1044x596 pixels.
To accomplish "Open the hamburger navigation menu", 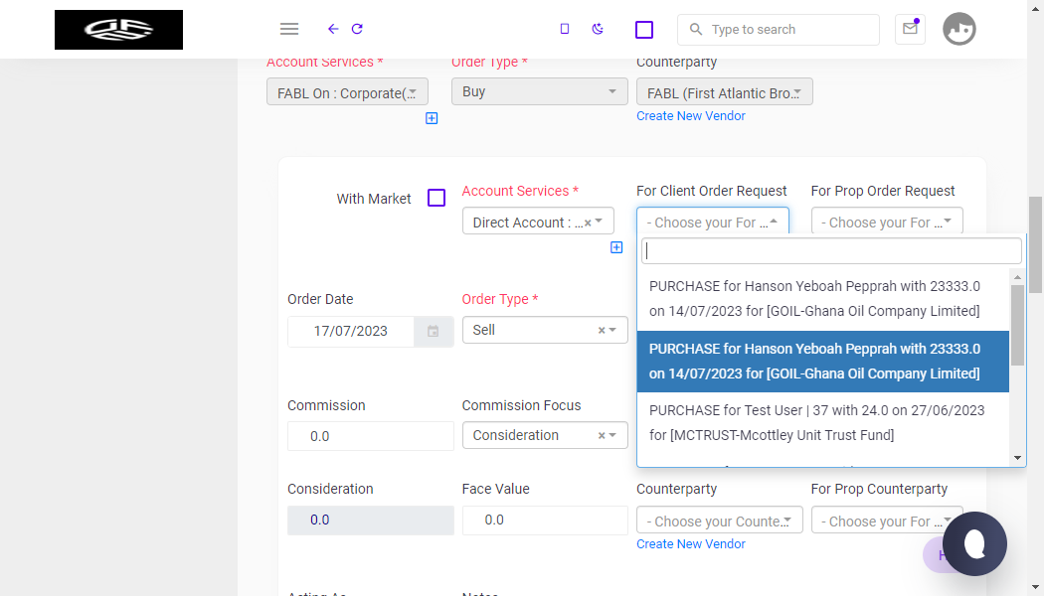I will [x=289, y=29].
